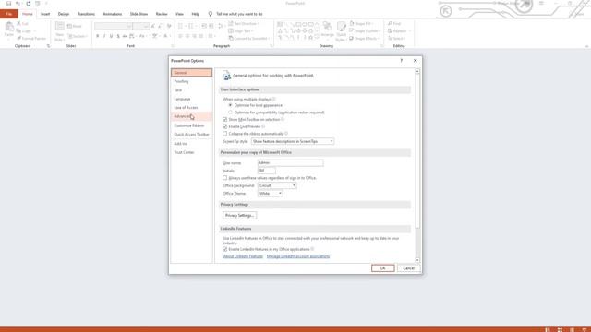Open the File tab
The image size is (591, 332).
coord(9,14)
